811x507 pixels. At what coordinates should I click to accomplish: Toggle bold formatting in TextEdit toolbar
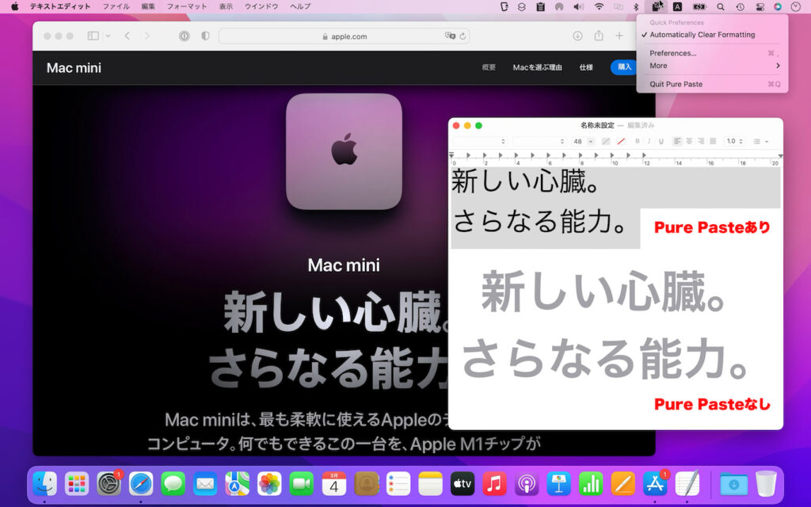638,141
